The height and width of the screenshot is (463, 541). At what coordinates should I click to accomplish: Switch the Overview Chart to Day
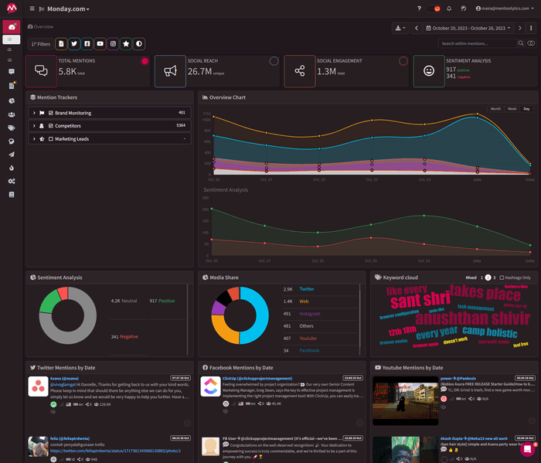[526, 109]
